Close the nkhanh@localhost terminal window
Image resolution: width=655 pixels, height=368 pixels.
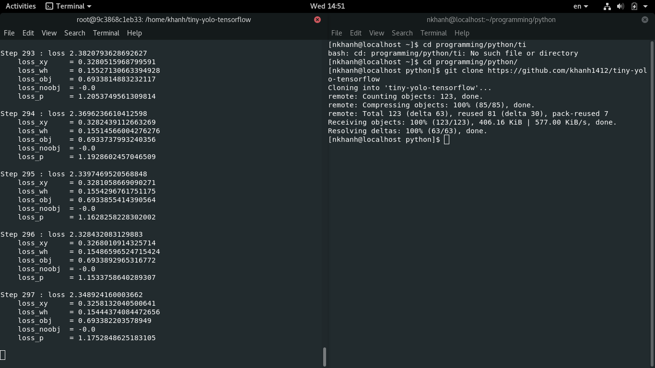tap(645, 20)
